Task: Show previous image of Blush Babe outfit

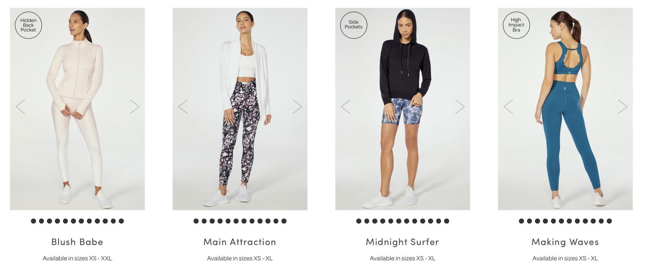Action: [20, 107]
